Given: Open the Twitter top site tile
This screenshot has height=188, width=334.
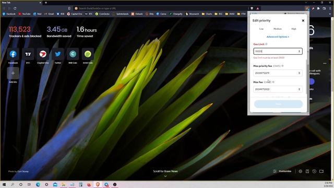Looking at the screenshot, I should point(58,54).
